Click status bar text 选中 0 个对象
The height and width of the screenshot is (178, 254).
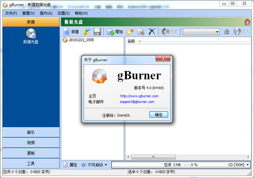tap(140, 172)
